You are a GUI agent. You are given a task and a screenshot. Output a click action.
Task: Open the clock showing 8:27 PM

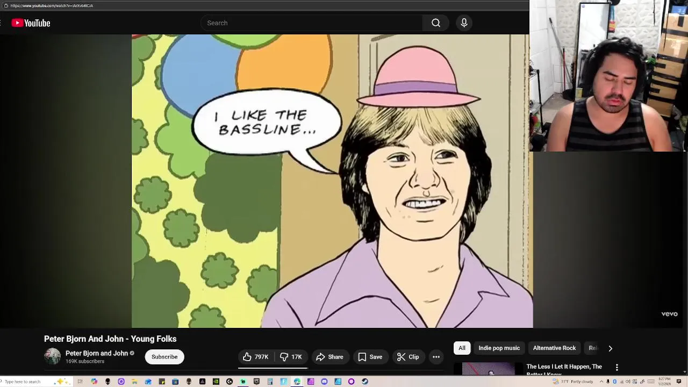[664, 382]
